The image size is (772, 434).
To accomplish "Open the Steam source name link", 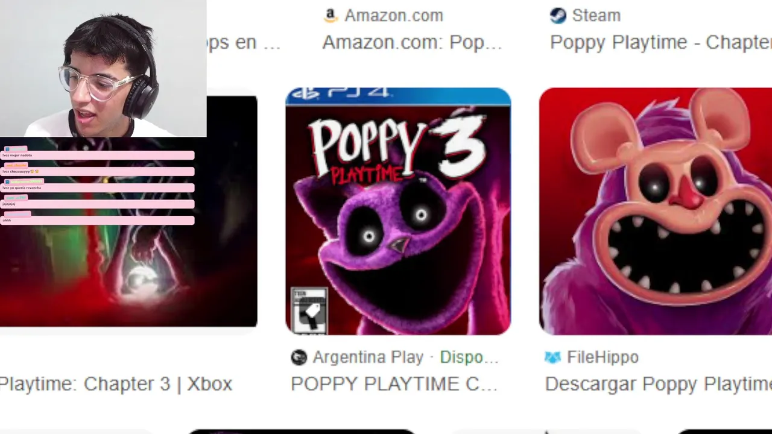I will tap(596, 16).
